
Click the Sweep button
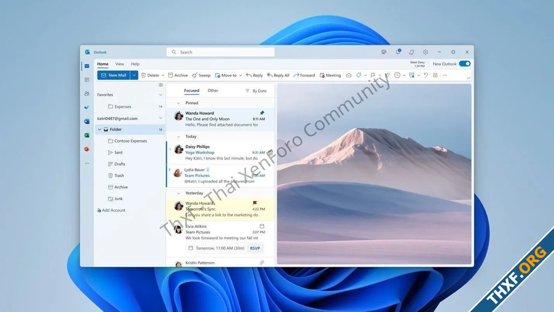coord(201,75)
